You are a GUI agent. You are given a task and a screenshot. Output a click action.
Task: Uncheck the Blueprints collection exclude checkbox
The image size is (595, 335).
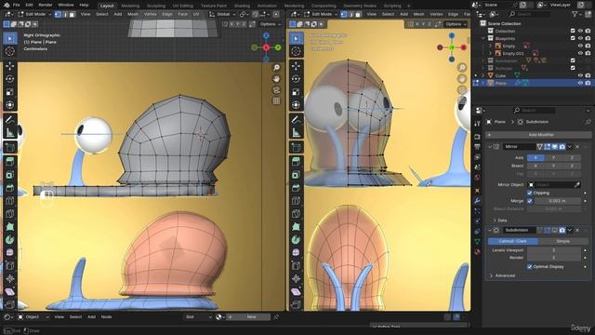573,38
